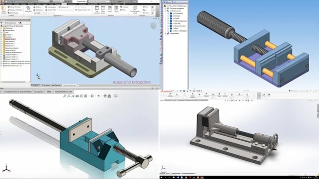Screen dimensions: 319x179
Task: Expand the Appearance panel in Inventor
Action: click(x=58, y=15)
